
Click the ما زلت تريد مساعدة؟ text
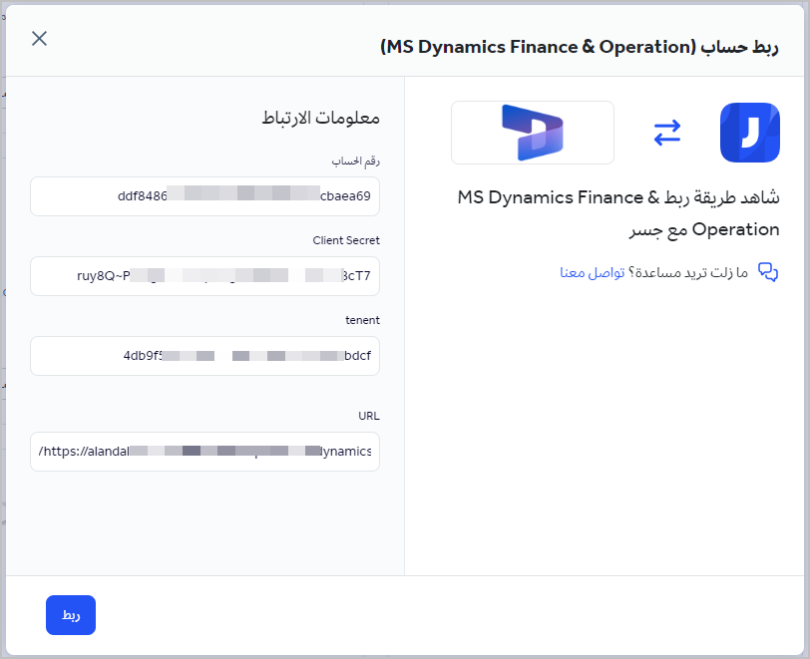[689, 272]
